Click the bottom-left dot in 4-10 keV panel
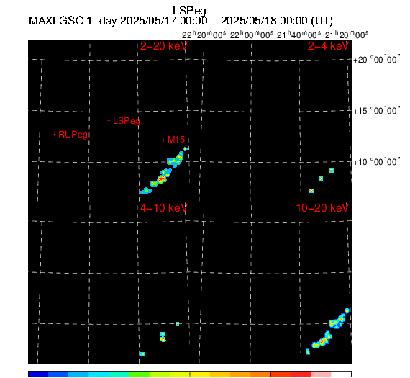The image size is (410, 378). pos(142,354)
